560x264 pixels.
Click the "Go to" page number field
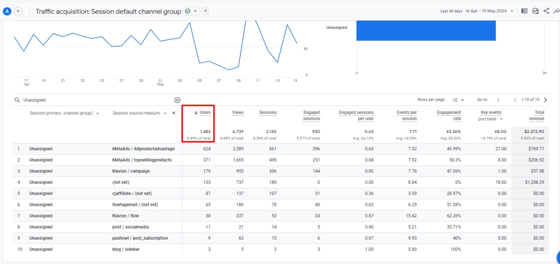pos(498,100)
